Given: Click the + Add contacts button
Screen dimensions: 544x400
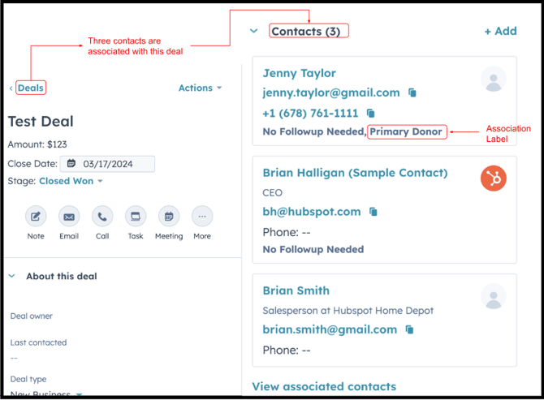Looking at the screenshot, I should click(500, 31).
